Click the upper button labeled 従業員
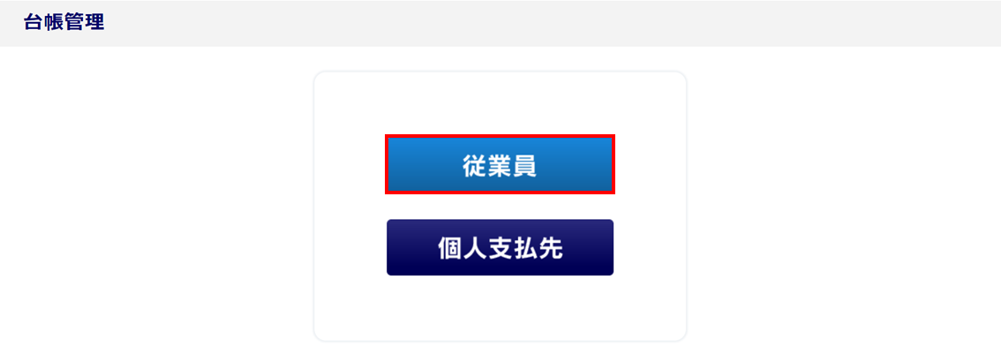 click(x=500, y=164)
